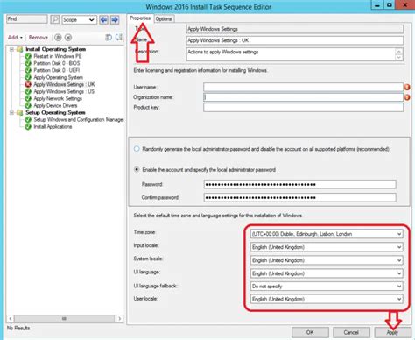415x340 pixels.
Task: Open the Time zone dropdown
Action: (327, 234)
